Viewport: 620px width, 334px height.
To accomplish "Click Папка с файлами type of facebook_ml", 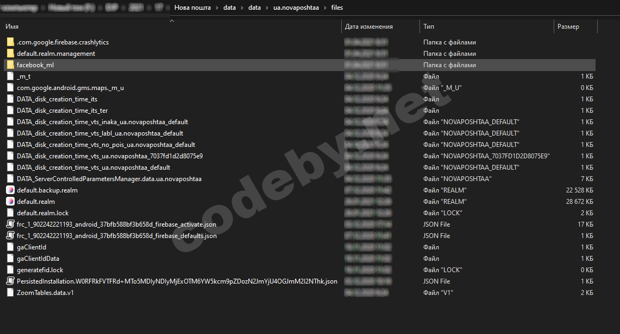I will point(449,65).
